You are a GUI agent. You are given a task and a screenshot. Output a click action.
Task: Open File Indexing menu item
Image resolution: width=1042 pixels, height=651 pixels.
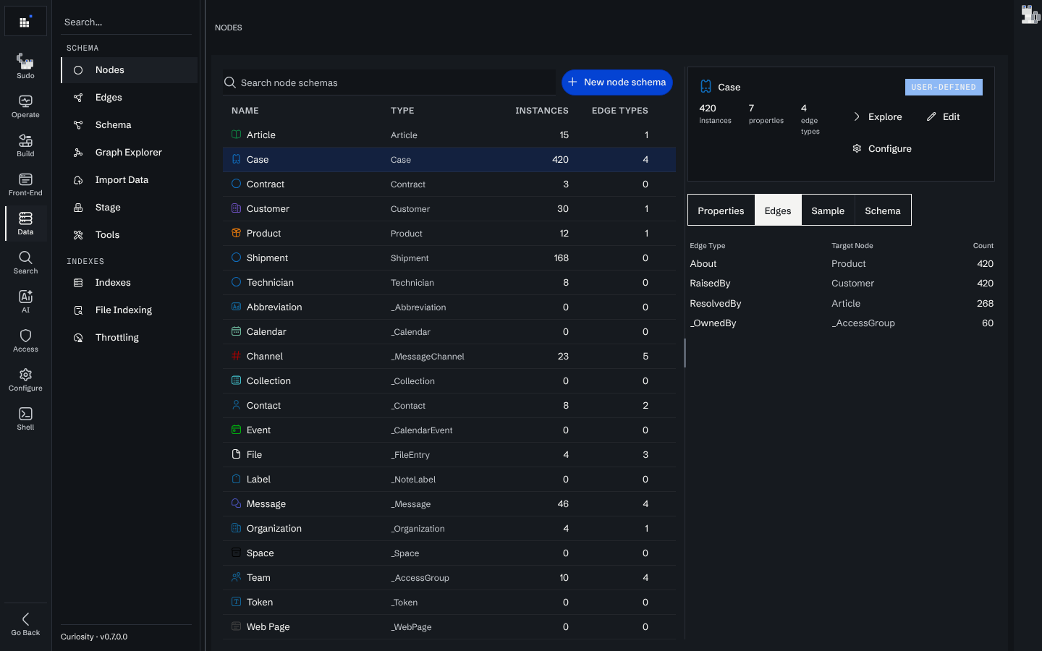(x=129, y=310)
